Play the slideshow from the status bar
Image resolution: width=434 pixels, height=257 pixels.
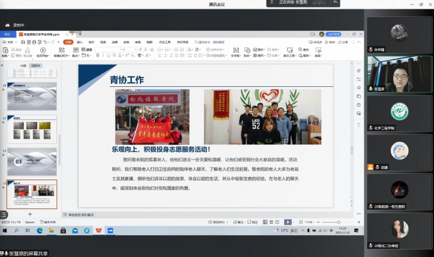coord(288,222)
